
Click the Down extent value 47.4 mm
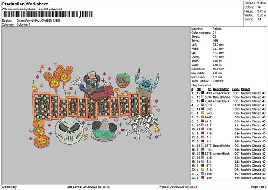pos(218,57)
